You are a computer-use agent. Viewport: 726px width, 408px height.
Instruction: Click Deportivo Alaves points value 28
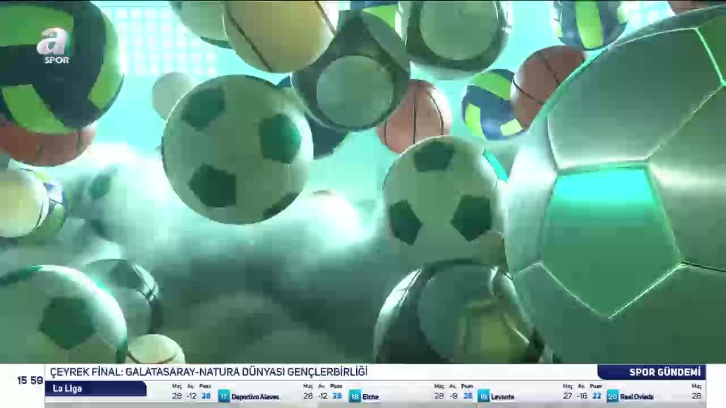coord(206,396)
